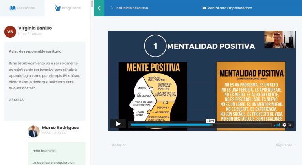Click the Preguntas question icon
Screen dimensions: 302x165
57,8
